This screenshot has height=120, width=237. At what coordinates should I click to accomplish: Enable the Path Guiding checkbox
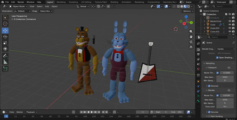pos(209,116)
